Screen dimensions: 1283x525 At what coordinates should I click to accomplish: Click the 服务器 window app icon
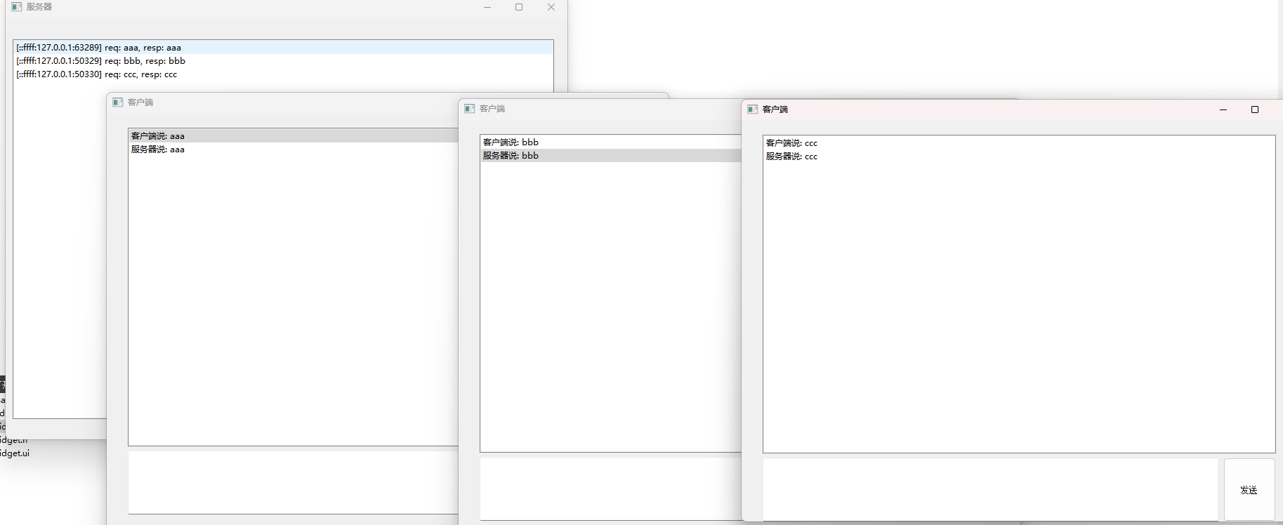pos(17,7)
